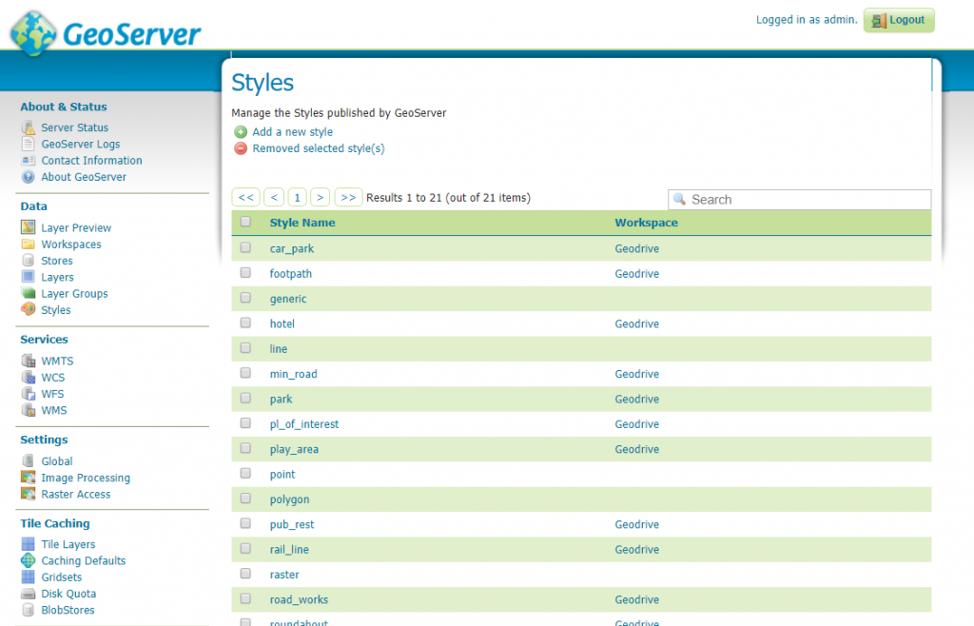Sort by Workspace column header
974x626 pixels.
point(646,223)
